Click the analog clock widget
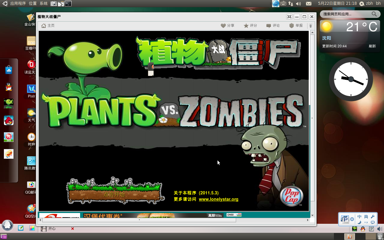Screen dimensions: 384x240 coord(351,79)
